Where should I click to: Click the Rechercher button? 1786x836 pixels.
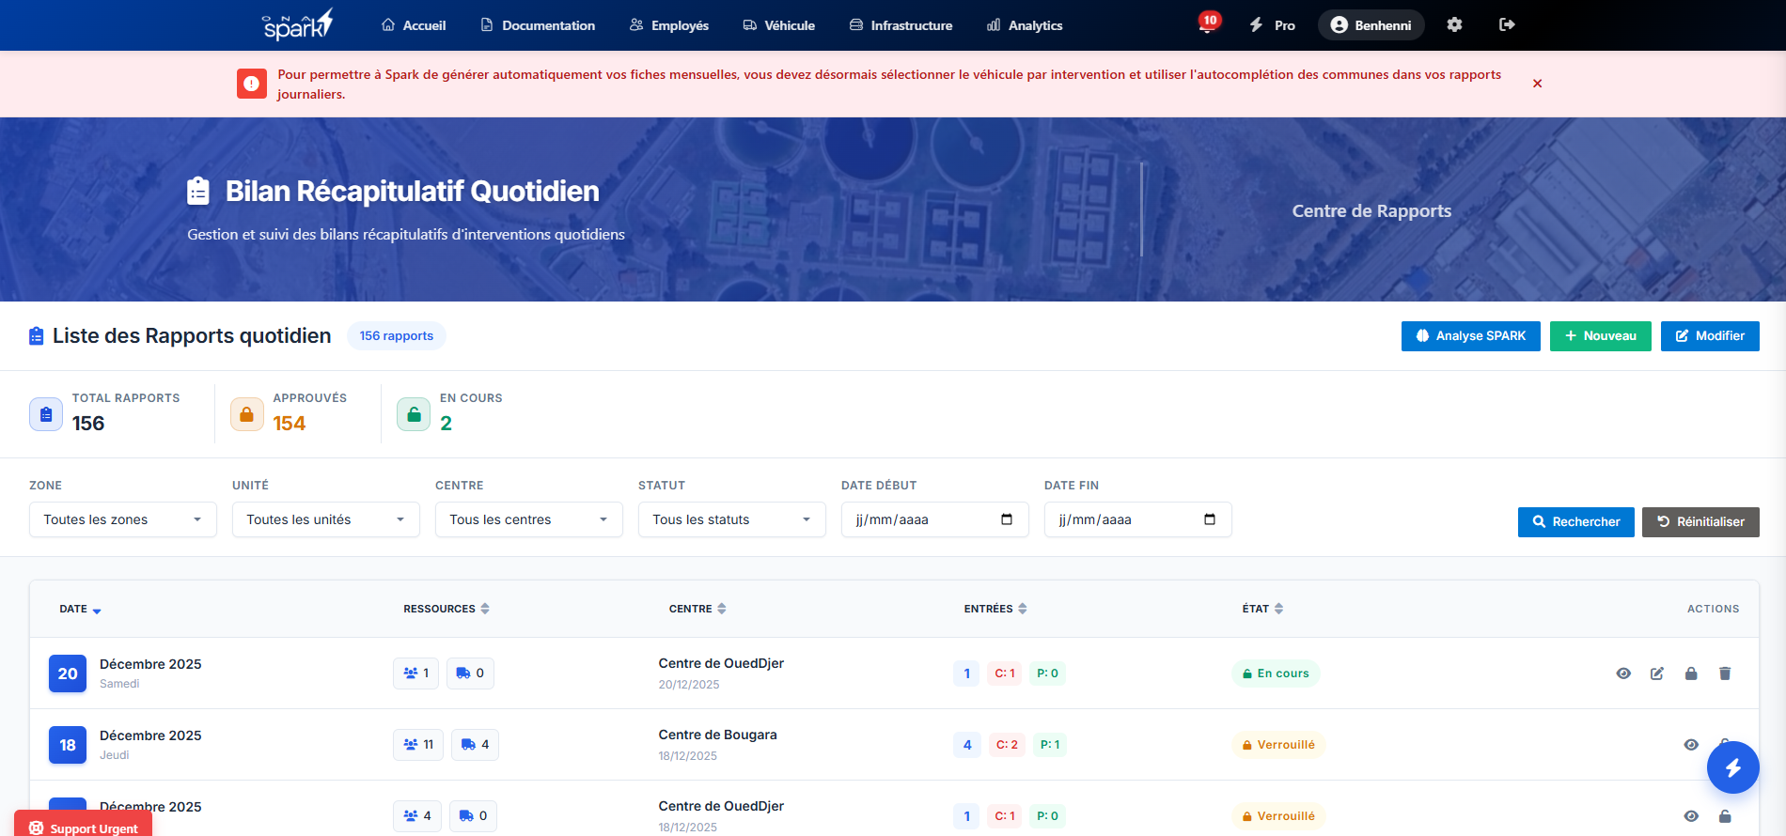tap(1575, 521)
